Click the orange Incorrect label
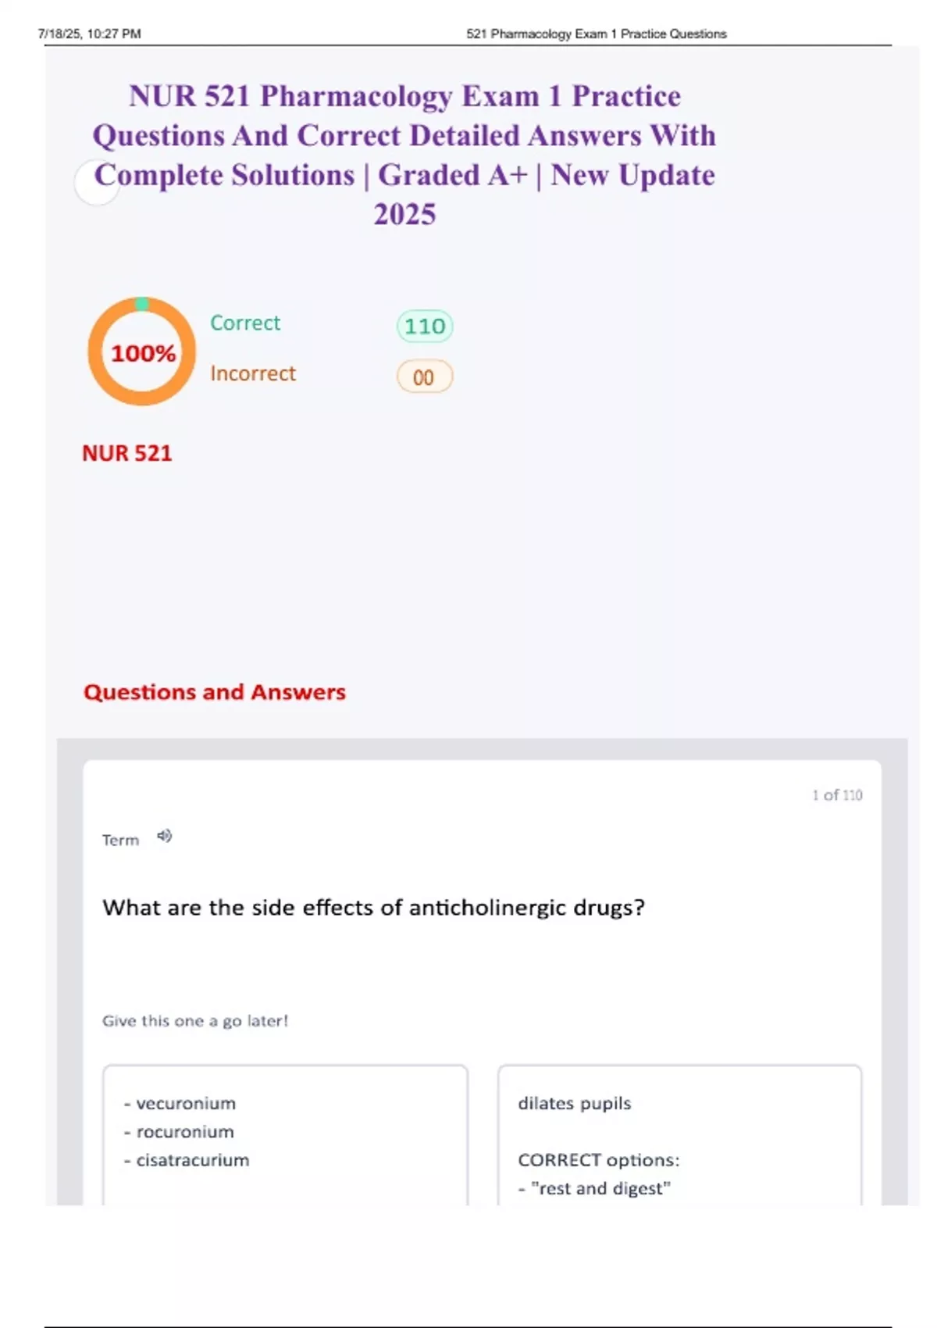The height and width of the screenshot is (1328, 937). [x=253, y=374]
